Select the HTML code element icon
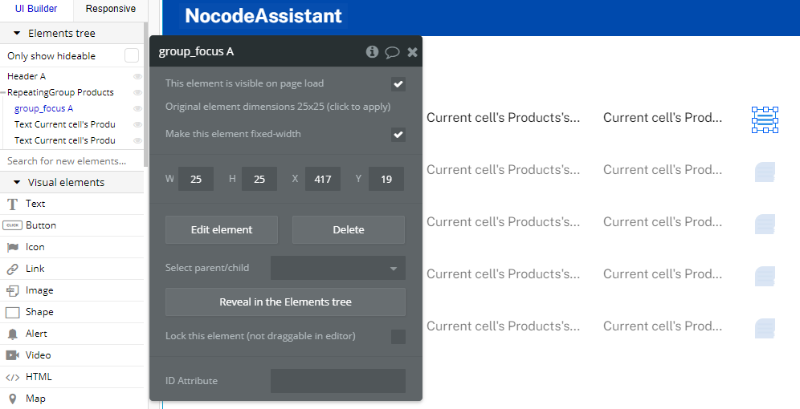Image resolution: width=800 pixels, height=409 pixels. pos(12,377)
